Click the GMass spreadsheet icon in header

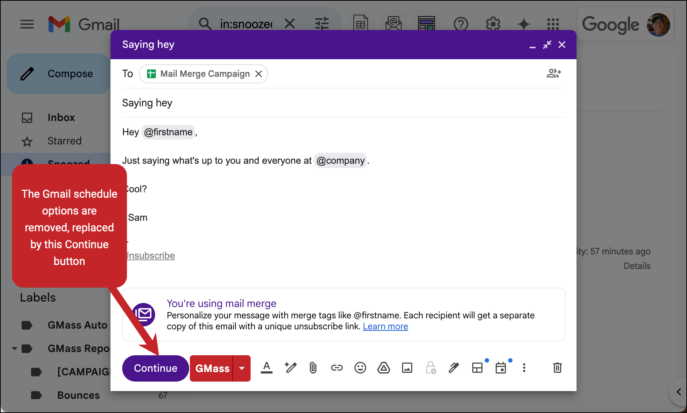pos(361,23)
